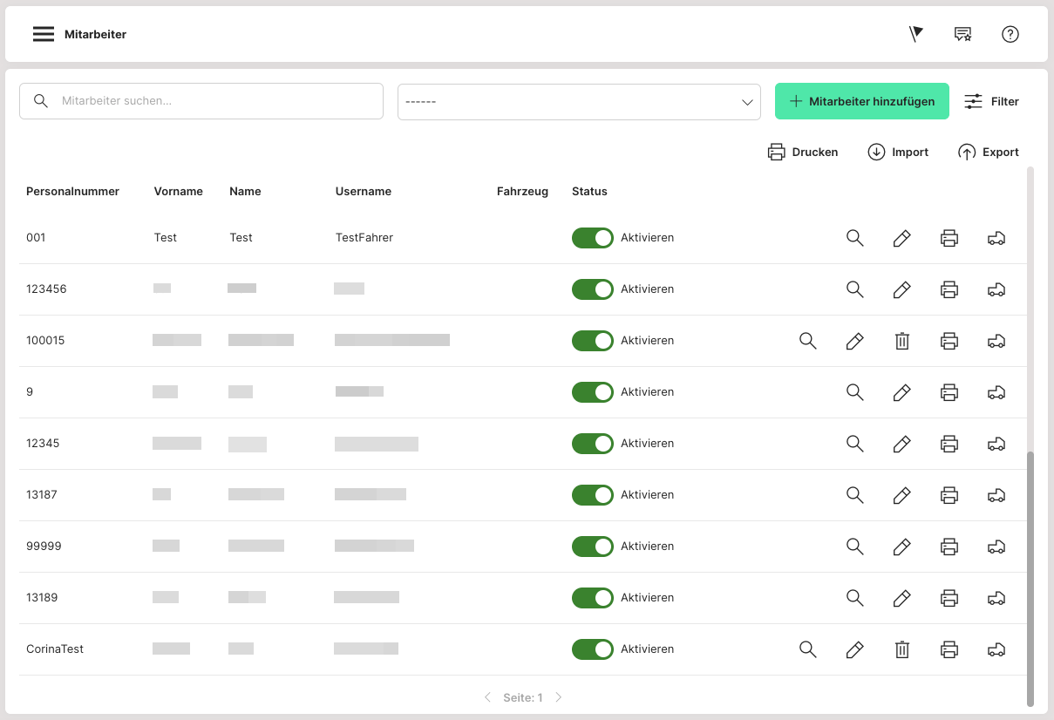Screen dimensions: 1054x720
Task: Click the Username column header
Action: click(x=363, y=191)
